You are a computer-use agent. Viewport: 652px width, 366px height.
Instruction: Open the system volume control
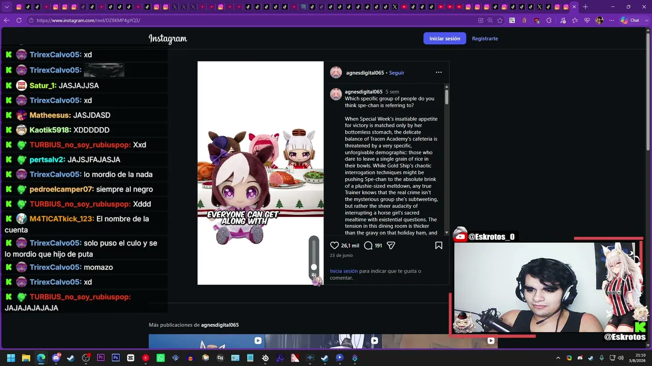click(x=620, y=358)
